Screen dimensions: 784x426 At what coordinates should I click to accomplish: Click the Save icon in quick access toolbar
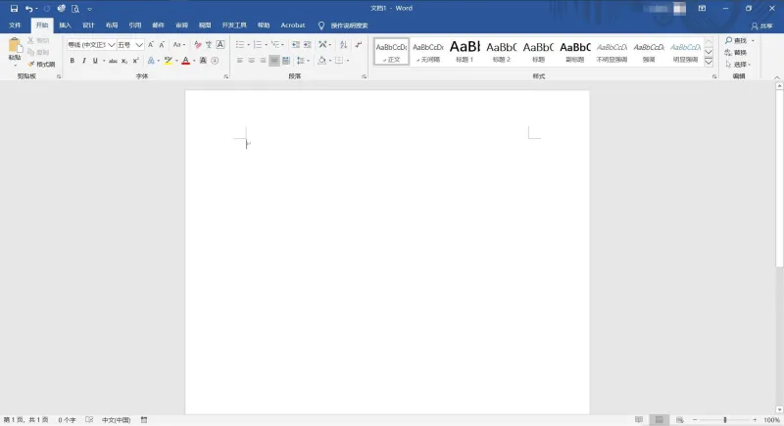(14, 9)
